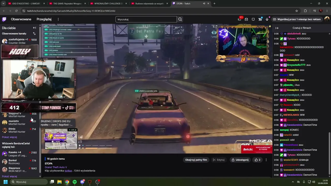Open the Obserwowane tab

21,19
